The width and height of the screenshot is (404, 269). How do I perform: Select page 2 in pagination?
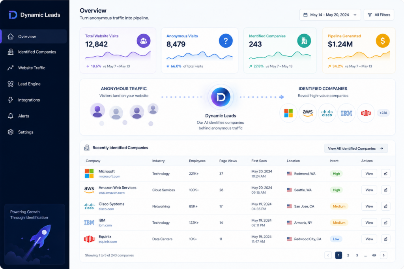point(348,255)
